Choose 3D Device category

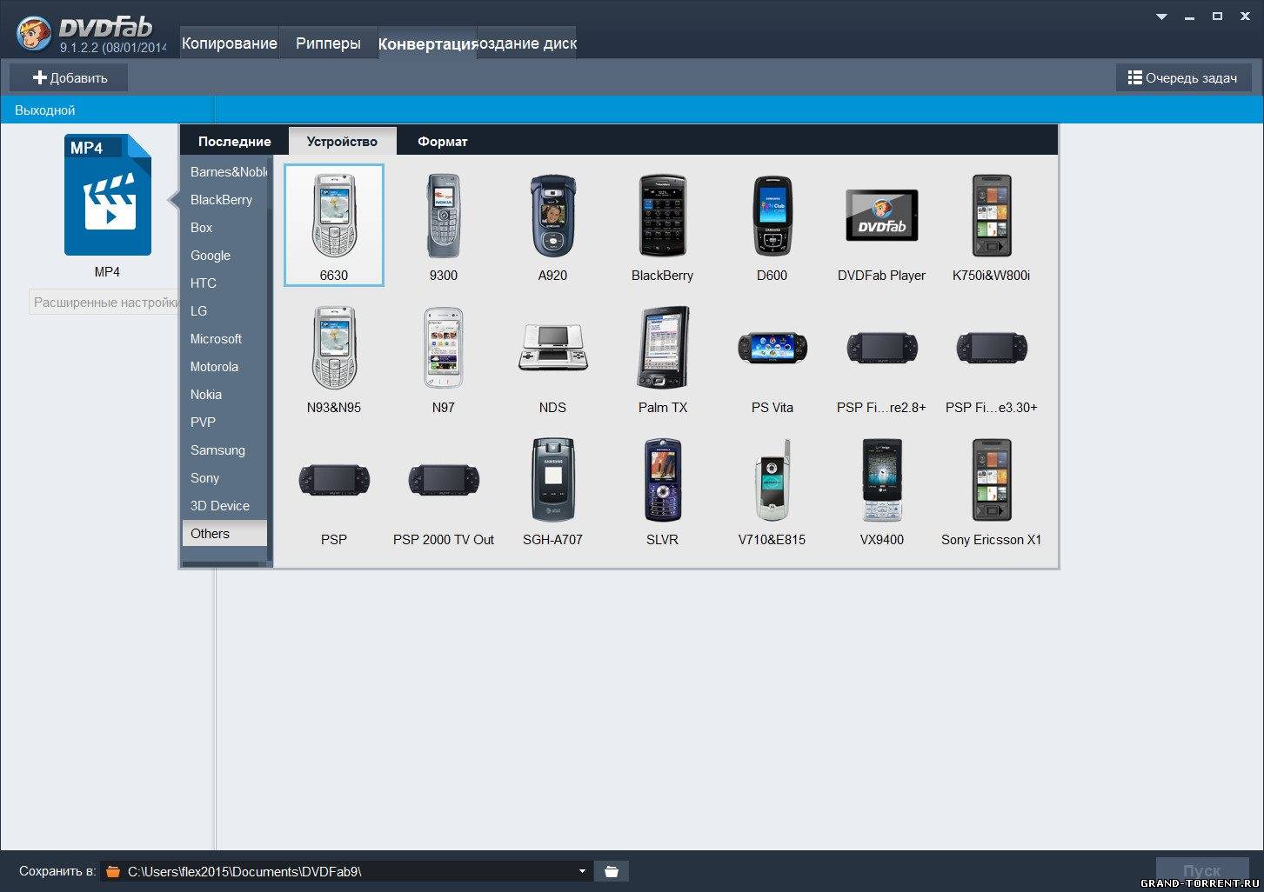pyautogui.click(x=225, y=506)
